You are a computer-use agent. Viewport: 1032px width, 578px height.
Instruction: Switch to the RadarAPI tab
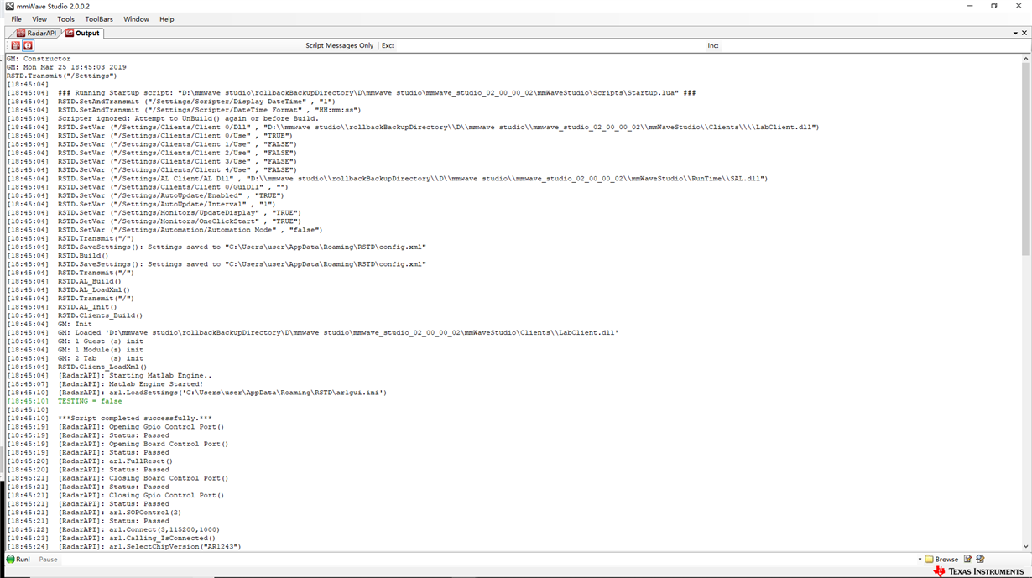point(36,33)
